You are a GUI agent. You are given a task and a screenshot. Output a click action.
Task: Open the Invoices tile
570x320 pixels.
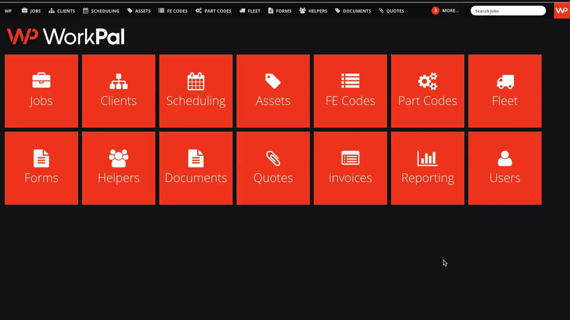pos(350,168)
